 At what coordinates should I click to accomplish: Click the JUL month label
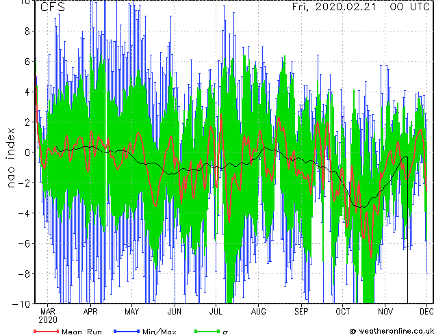coord(216,312)
